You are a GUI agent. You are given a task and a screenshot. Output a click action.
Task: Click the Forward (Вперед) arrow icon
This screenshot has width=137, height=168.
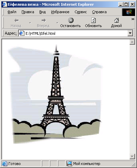click(x=44, y=20)
